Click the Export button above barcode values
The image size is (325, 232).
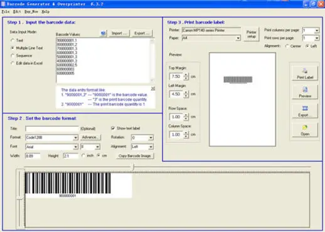tap(142, 33)
